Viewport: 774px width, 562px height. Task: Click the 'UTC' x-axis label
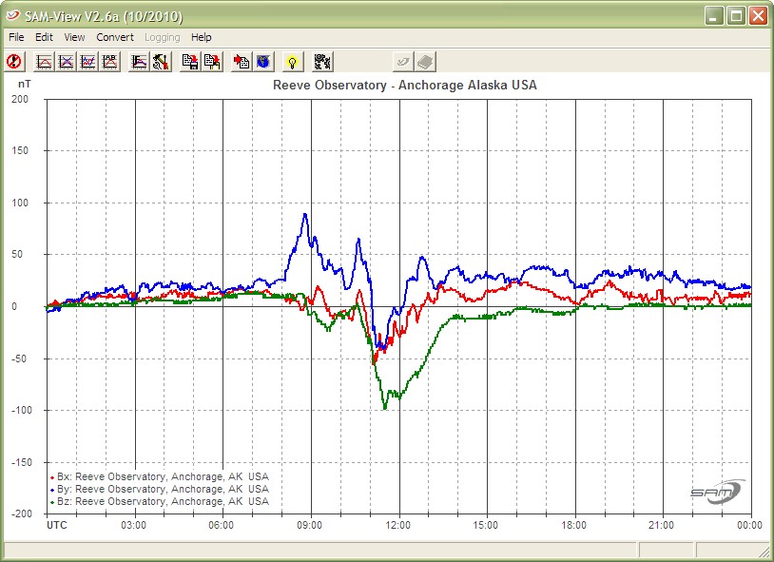[57, 525]
